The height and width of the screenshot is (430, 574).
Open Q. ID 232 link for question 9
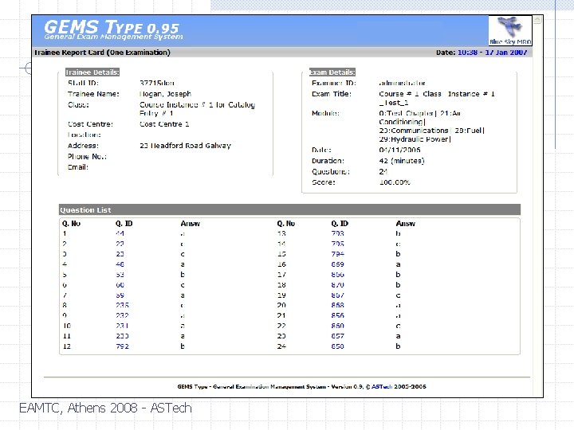122,315
